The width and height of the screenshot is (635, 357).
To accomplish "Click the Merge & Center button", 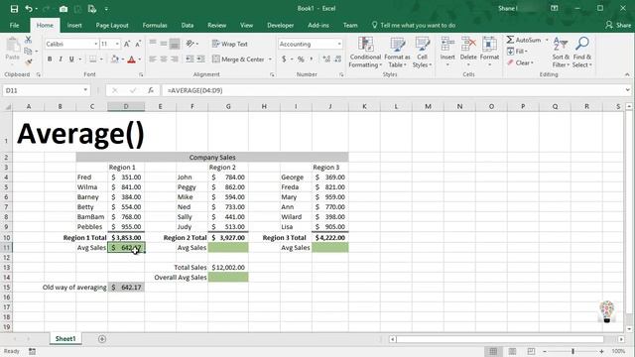I will pyautogui.click(x=238, y=59).
